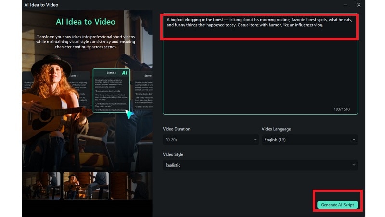The image size is (385, 217).
Task: Click the 'Transform your raw ideas' description text
Action: tap(86, 41)
